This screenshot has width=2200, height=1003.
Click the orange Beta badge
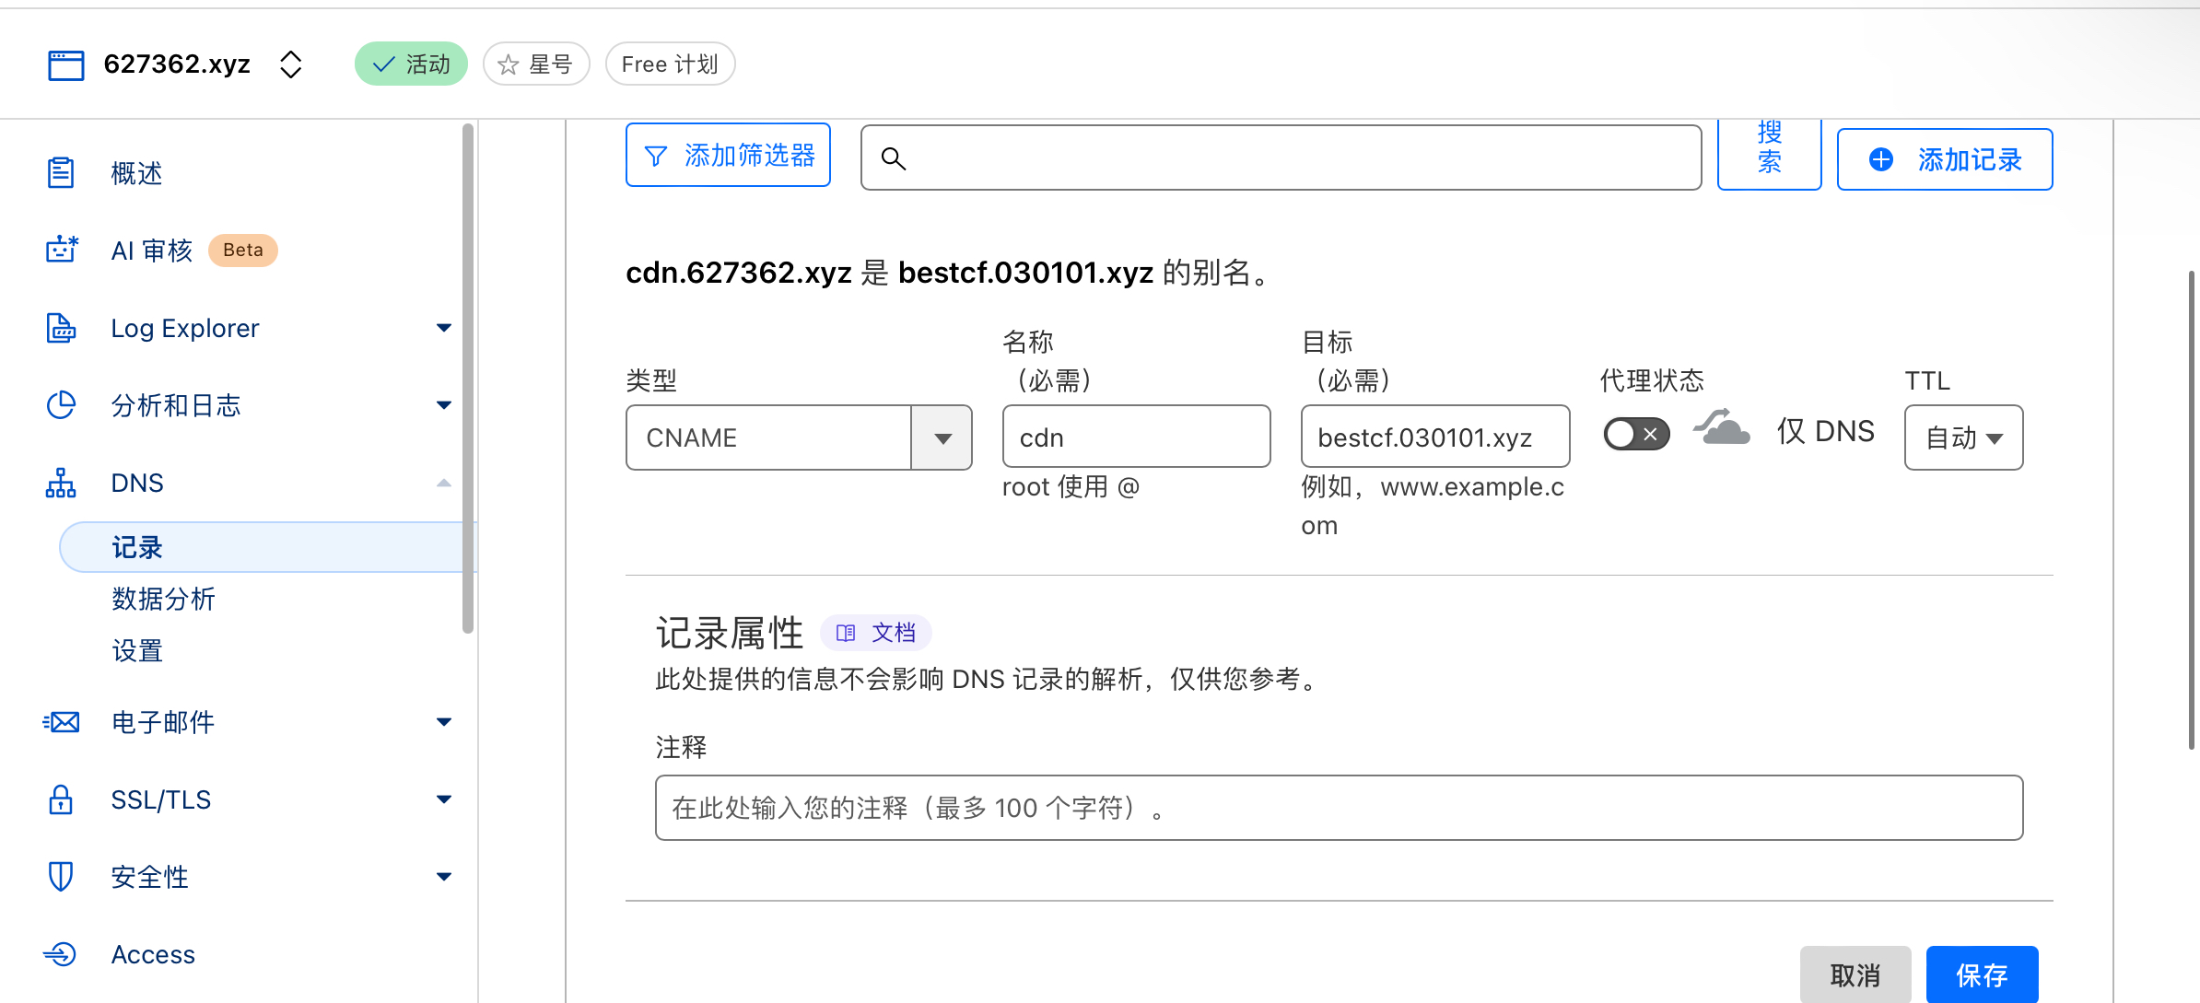[243, 251]
